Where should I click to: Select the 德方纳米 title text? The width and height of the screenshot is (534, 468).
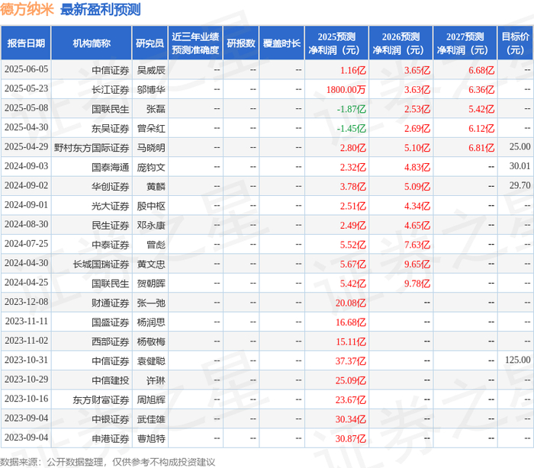pyautogui.click(x=27, y=9)
